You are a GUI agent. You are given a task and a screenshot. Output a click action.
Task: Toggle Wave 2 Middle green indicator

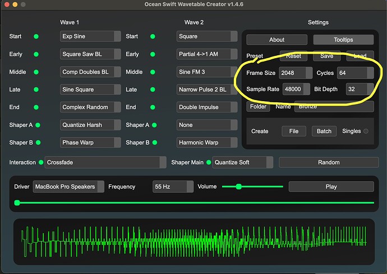153,72
